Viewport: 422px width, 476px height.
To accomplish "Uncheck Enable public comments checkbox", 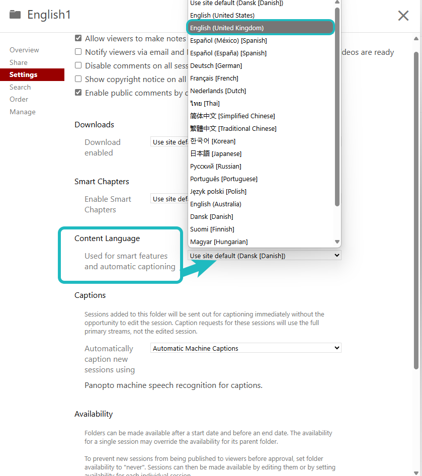I will click(78, 93).
